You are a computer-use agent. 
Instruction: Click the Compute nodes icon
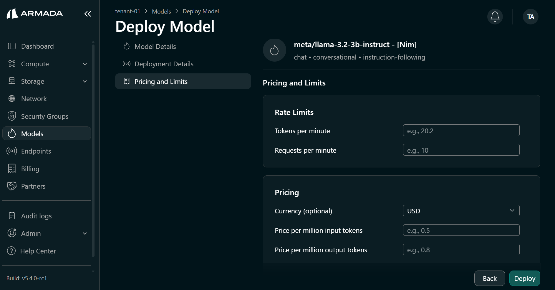point(12,64)
